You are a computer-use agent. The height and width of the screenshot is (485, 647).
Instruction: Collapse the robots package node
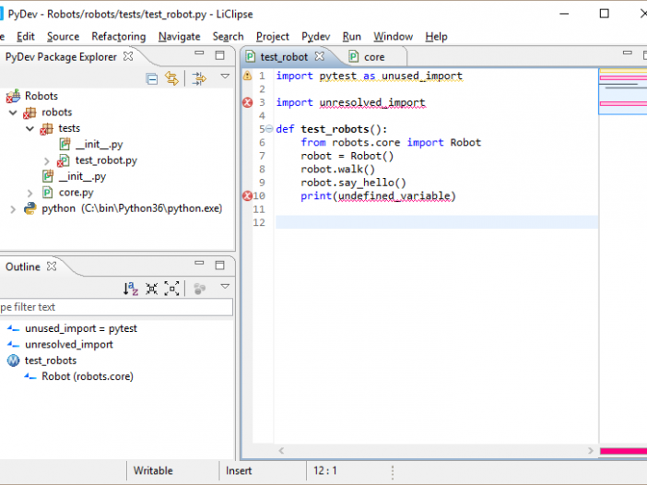tap(13, 112)
